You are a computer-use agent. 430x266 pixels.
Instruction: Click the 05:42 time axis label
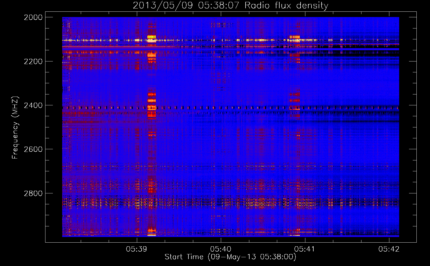click(x=389, y=249)
